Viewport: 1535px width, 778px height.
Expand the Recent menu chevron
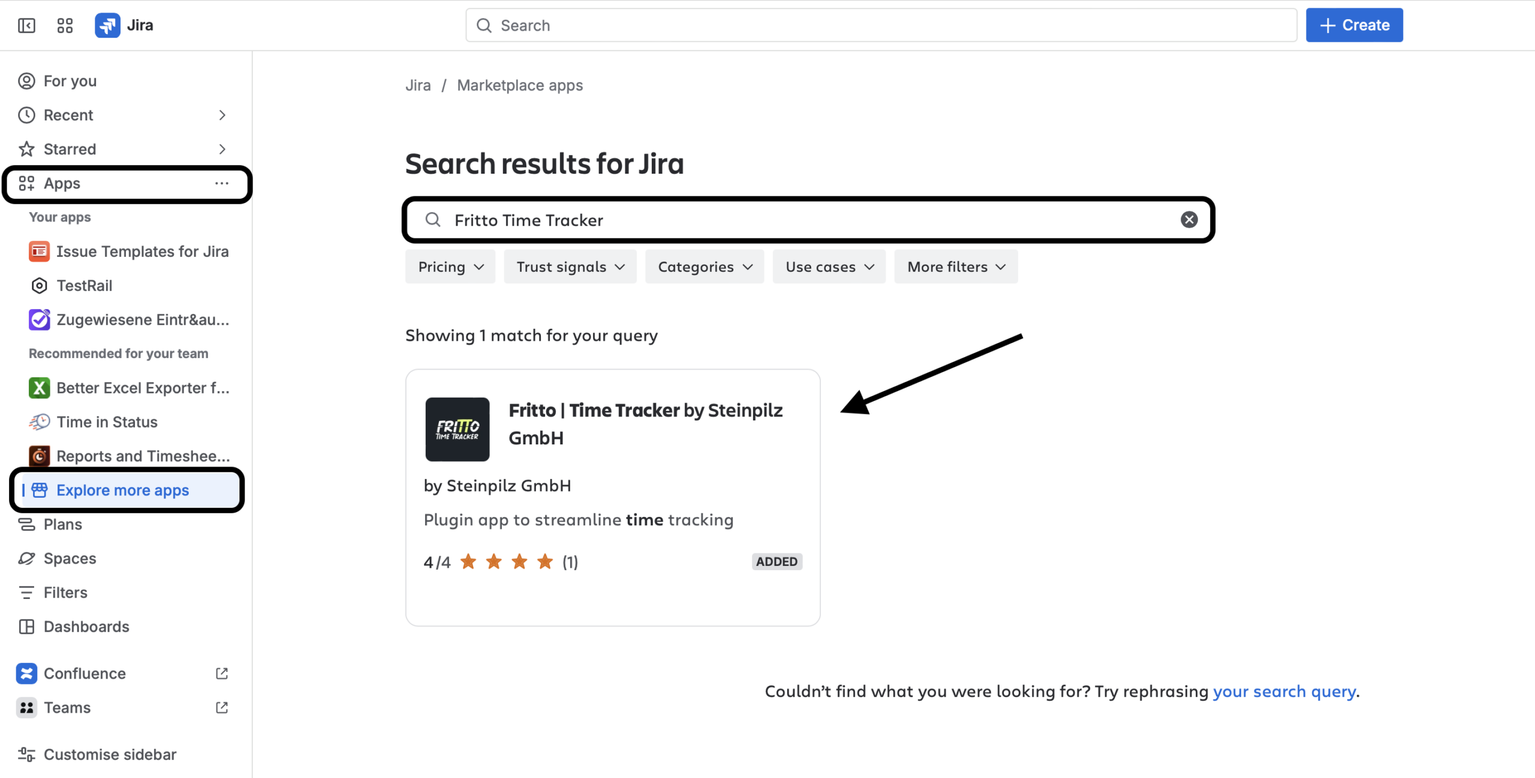tap(222, 115)
